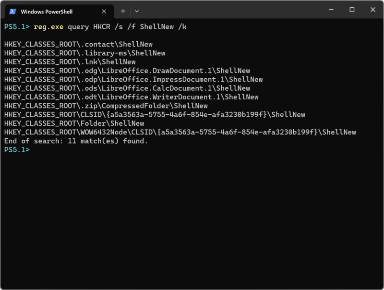Click the PowerShell icon in the tab
The image size is (384, 290).
(x=12, y=11)
